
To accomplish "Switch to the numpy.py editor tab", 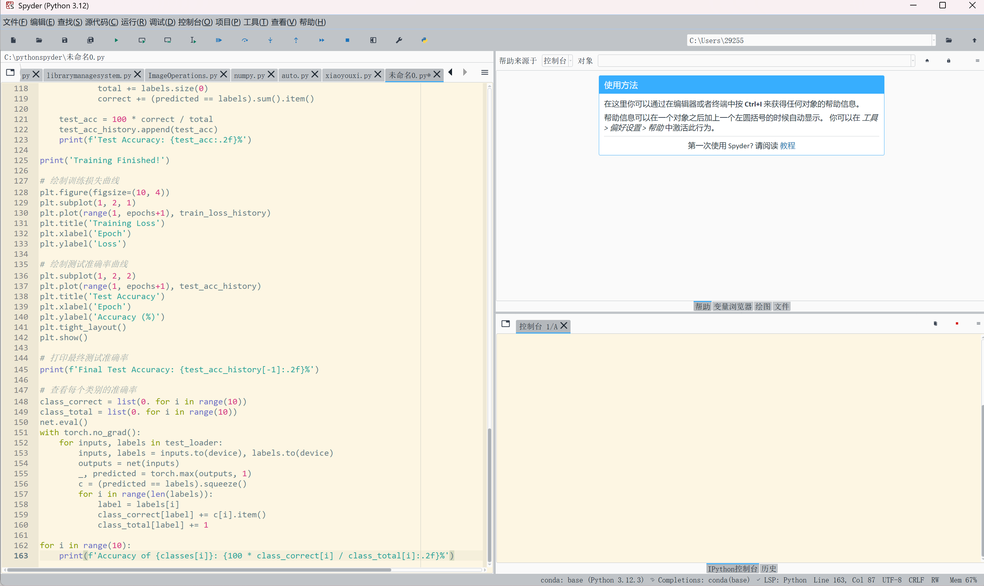I will [x=249, y=75].
